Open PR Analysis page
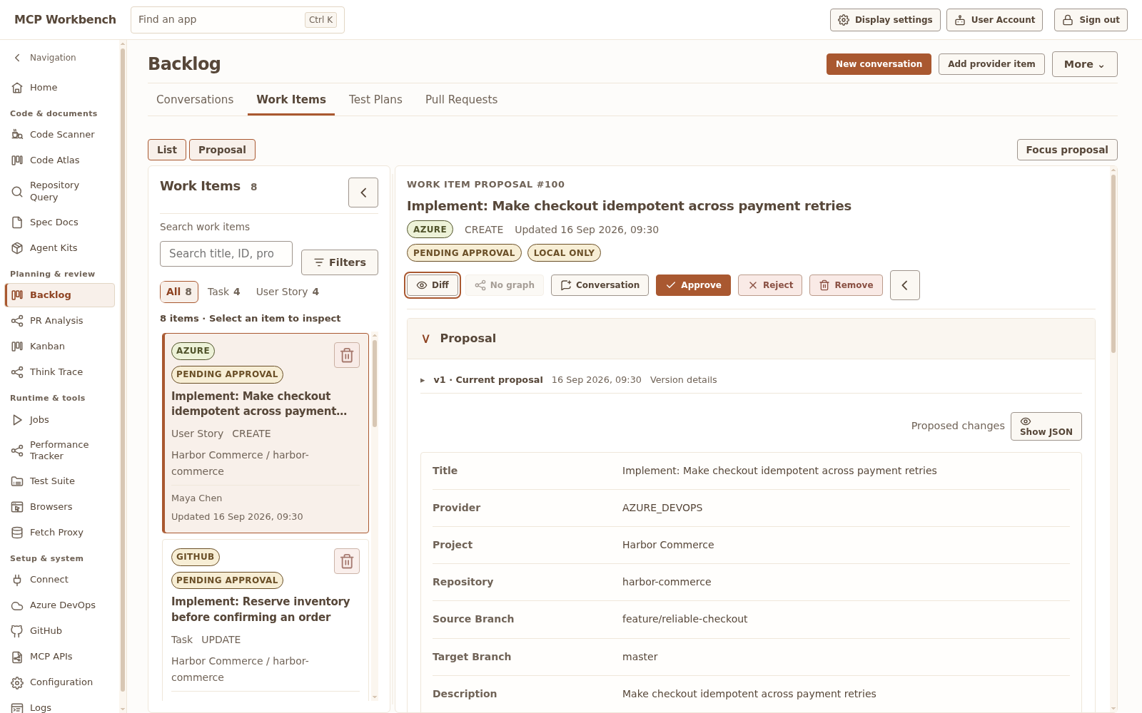Viewport: 1142px width, 713px height. [60, 320]
